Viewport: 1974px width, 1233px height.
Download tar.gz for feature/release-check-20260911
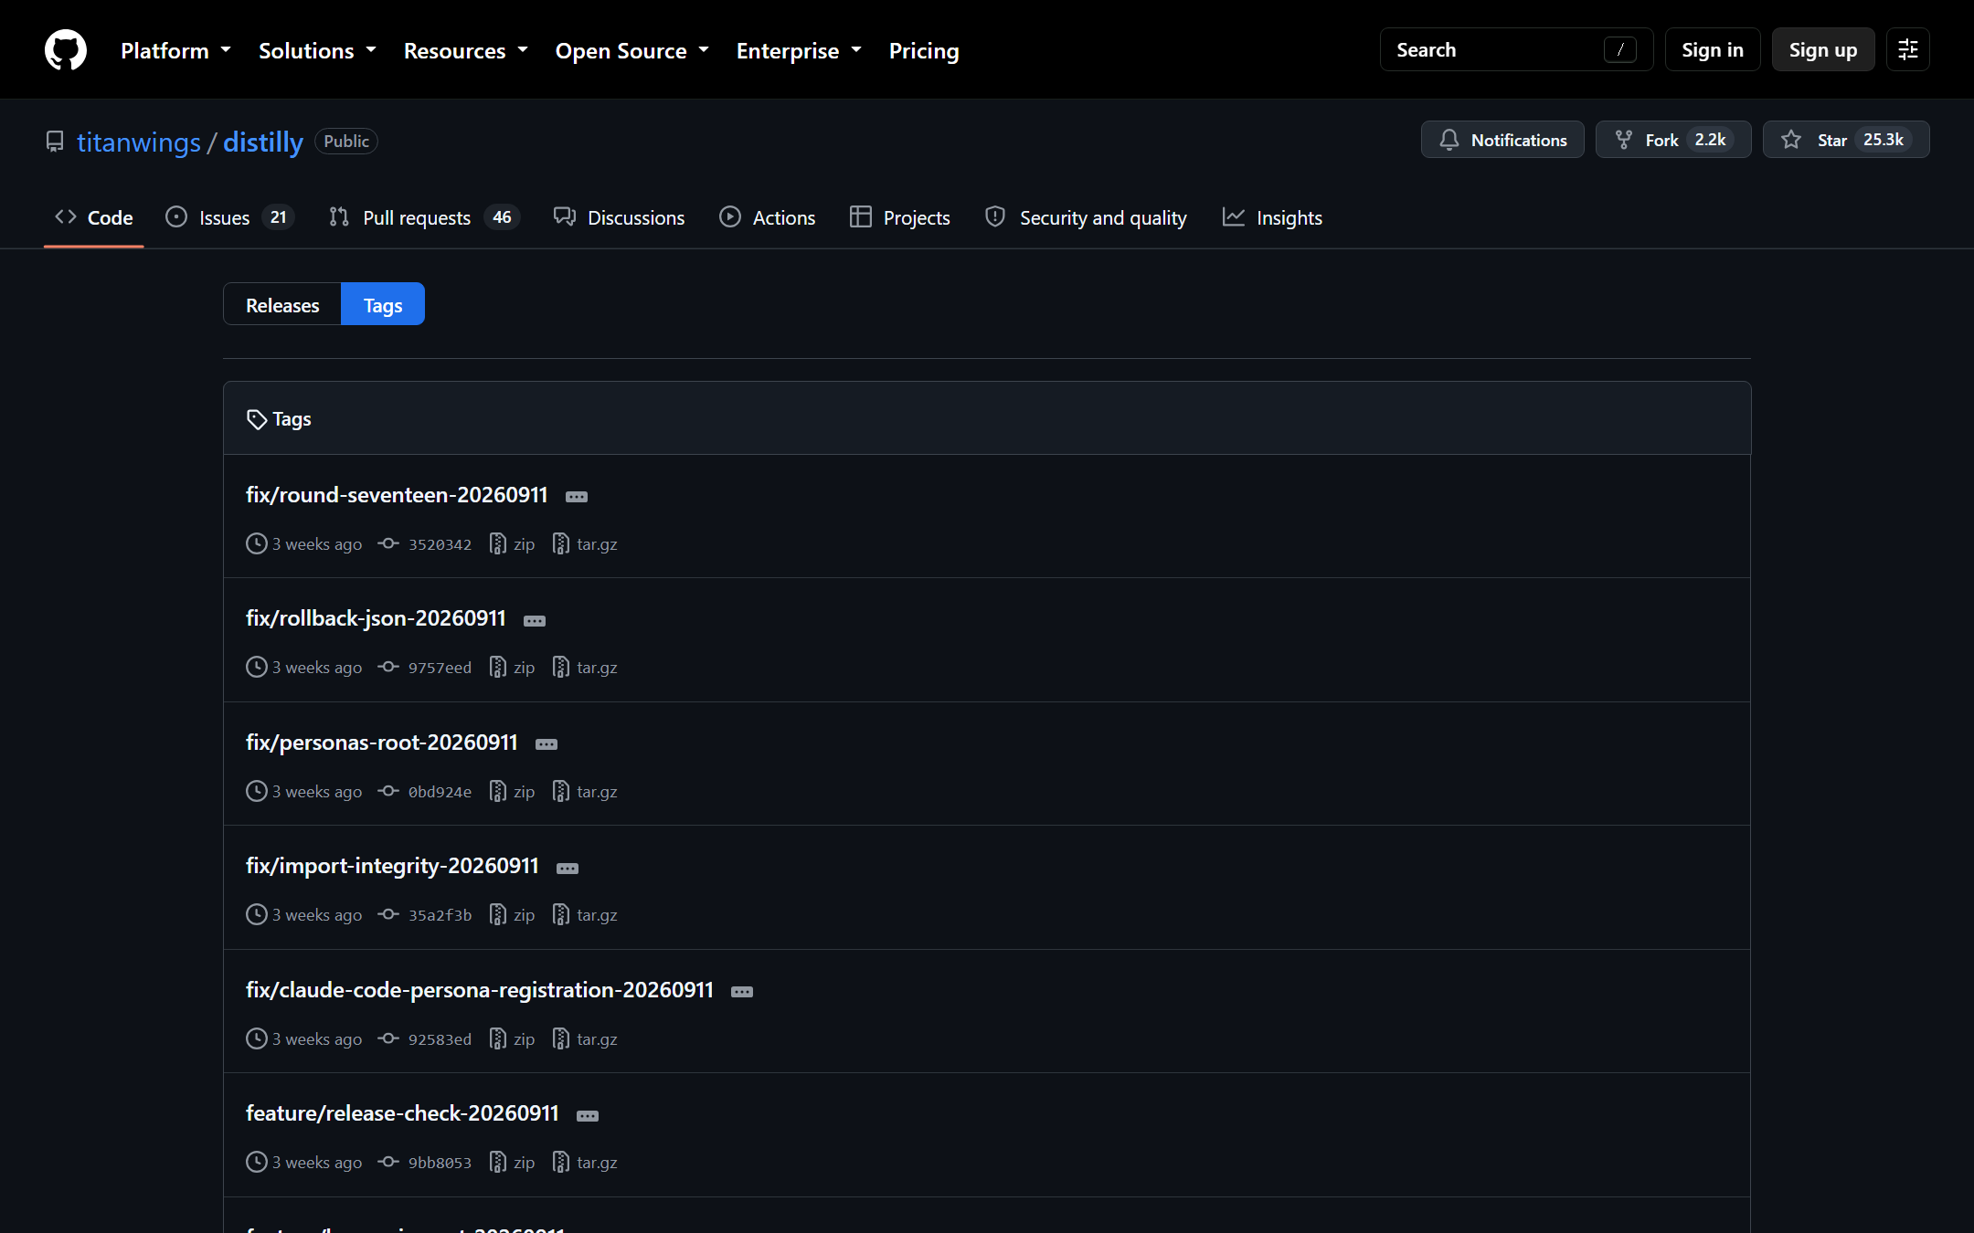[585, 1163]
